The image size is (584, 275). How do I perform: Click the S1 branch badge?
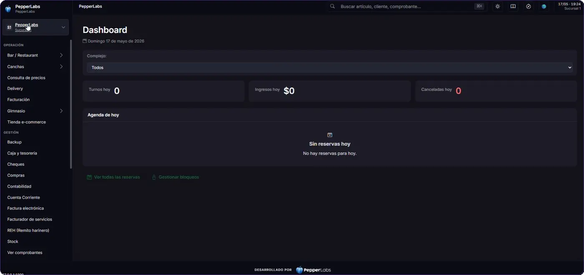pyautogui.click(x=9, y=27)
